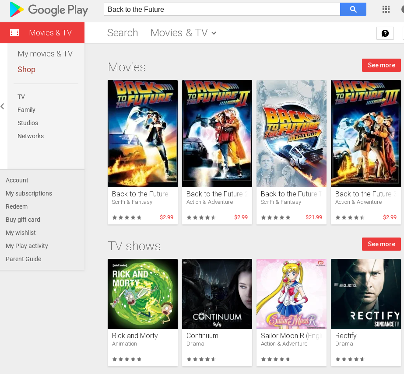Click the blue search magnifier button
Screen dimensions: 404x374
[x=353, y=9]
